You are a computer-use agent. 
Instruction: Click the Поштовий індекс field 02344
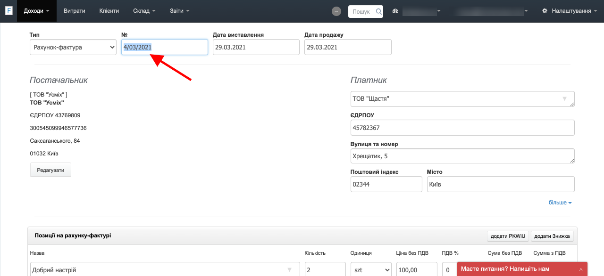(386, 184)
